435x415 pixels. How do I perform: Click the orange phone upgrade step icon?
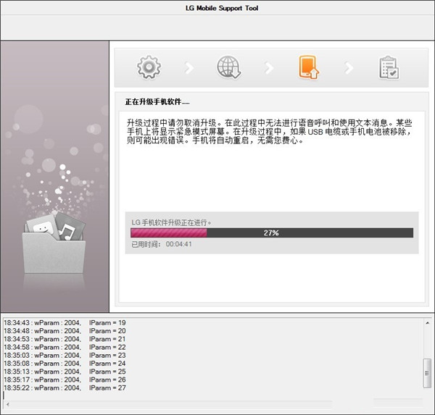(x=309, y=67)
